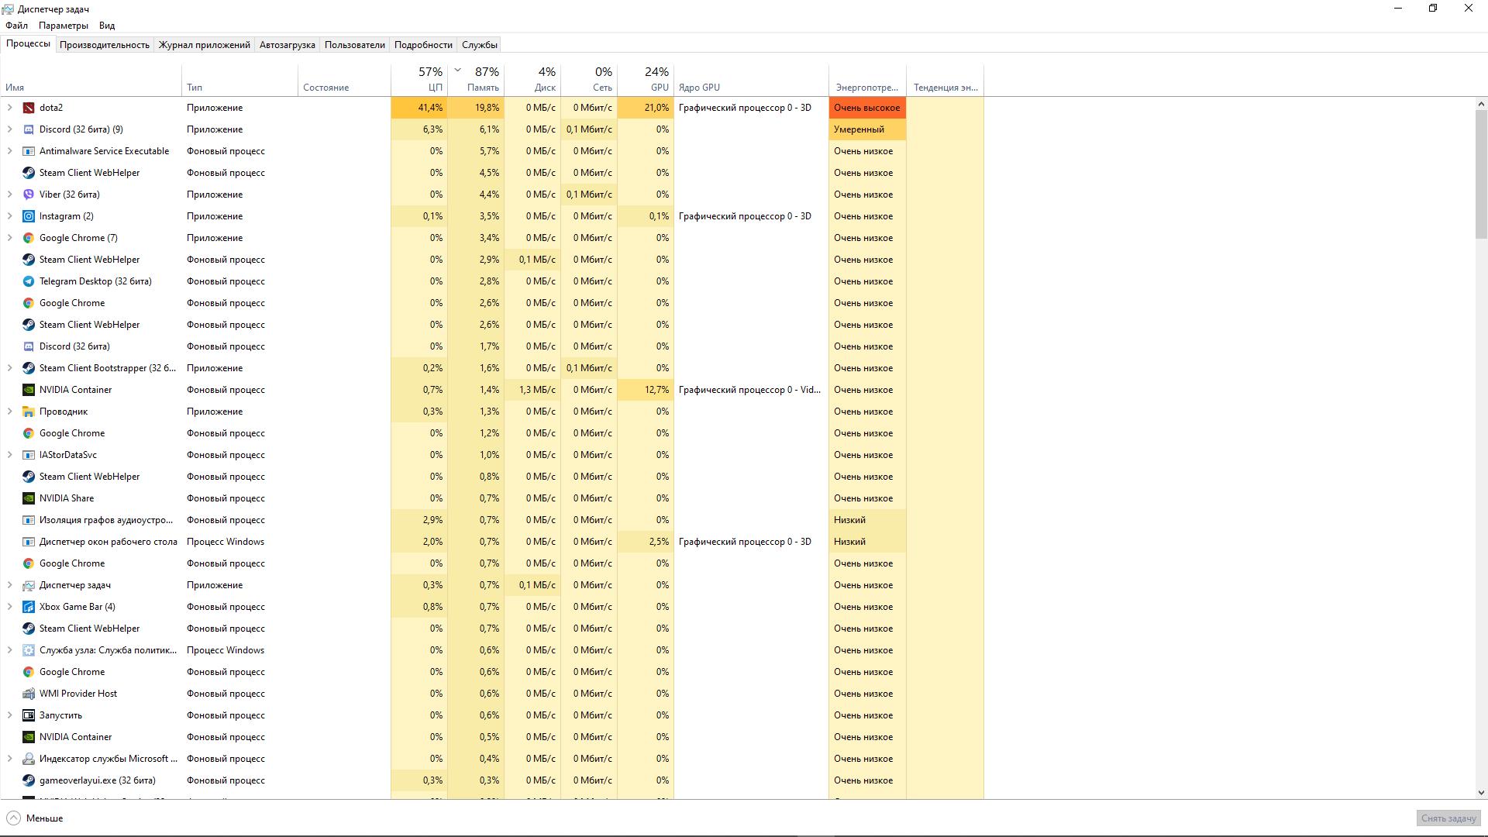The width and height of the screenshot is (1488, 837).
Task: Sort by the Ядро GPU column header
Action: [751, 81]
